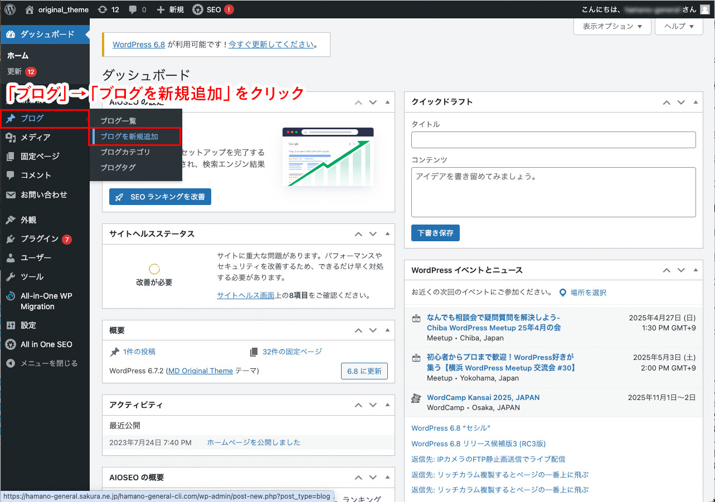
Task: Open the comments bubble showing 0
Action: click(137, 9)
